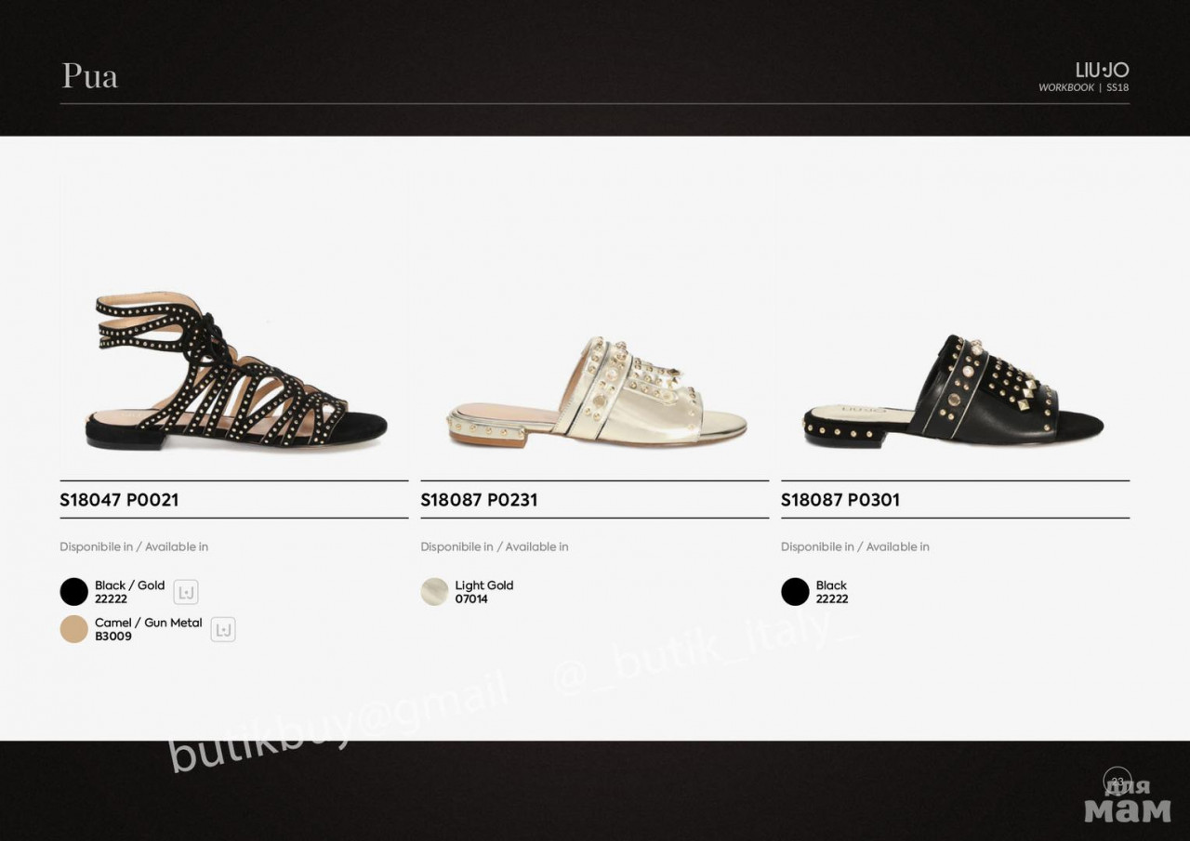This screenshot has width=1190, height=841.
Task: Select the Light Gold 07014 swatch
Action: [434, 592]
